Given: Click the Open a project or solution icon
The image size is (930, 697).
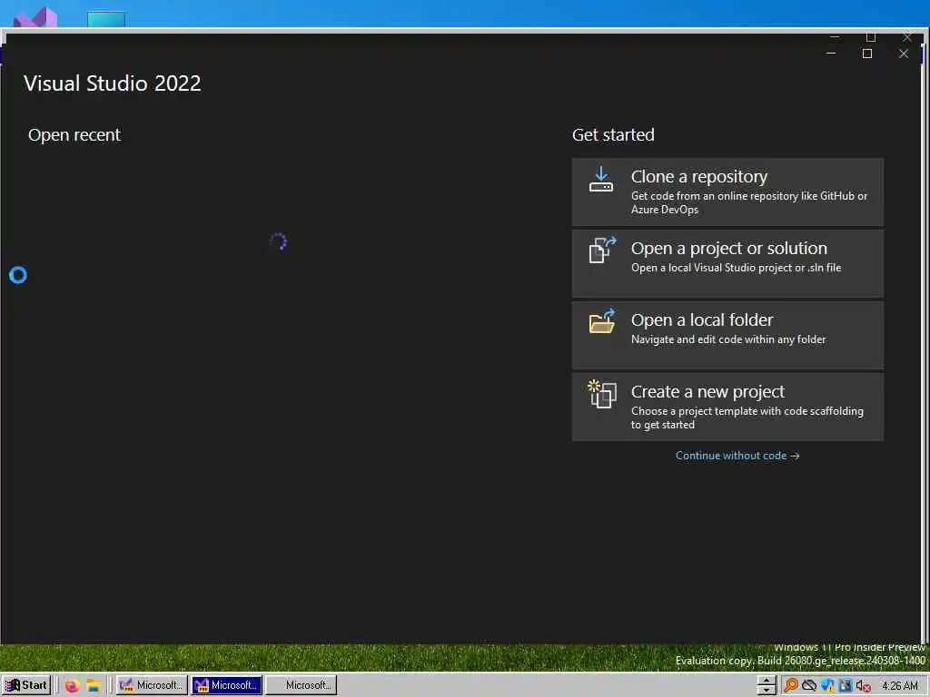Looking at the screenshot, I should 602,250.
